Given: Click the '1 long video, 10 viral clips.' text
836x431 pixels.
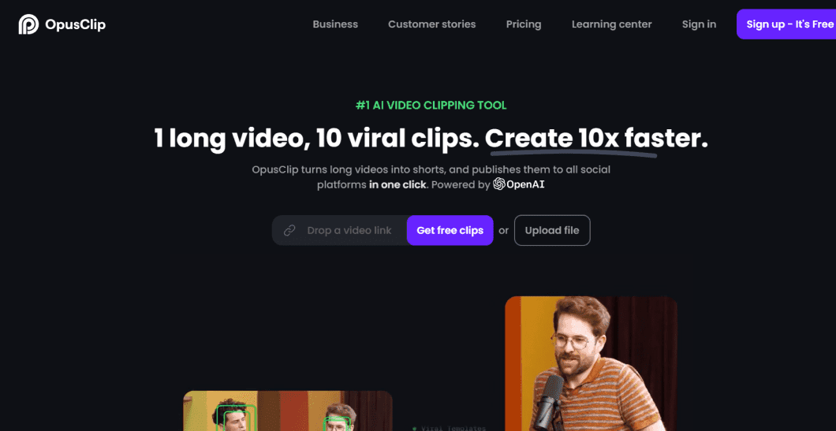Looking at the screenshot, I should 317,139.
